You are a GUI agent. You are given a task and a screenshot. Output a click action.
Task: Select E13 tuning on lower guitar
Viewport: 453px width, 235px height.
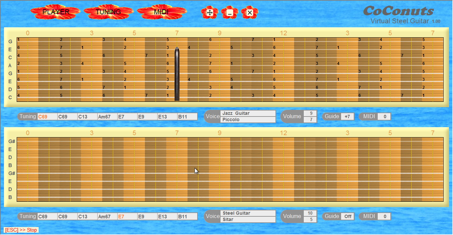click(167, 216)
